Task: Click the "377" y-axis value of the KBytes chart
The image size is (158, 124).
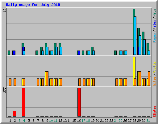Action: point(5,90)
